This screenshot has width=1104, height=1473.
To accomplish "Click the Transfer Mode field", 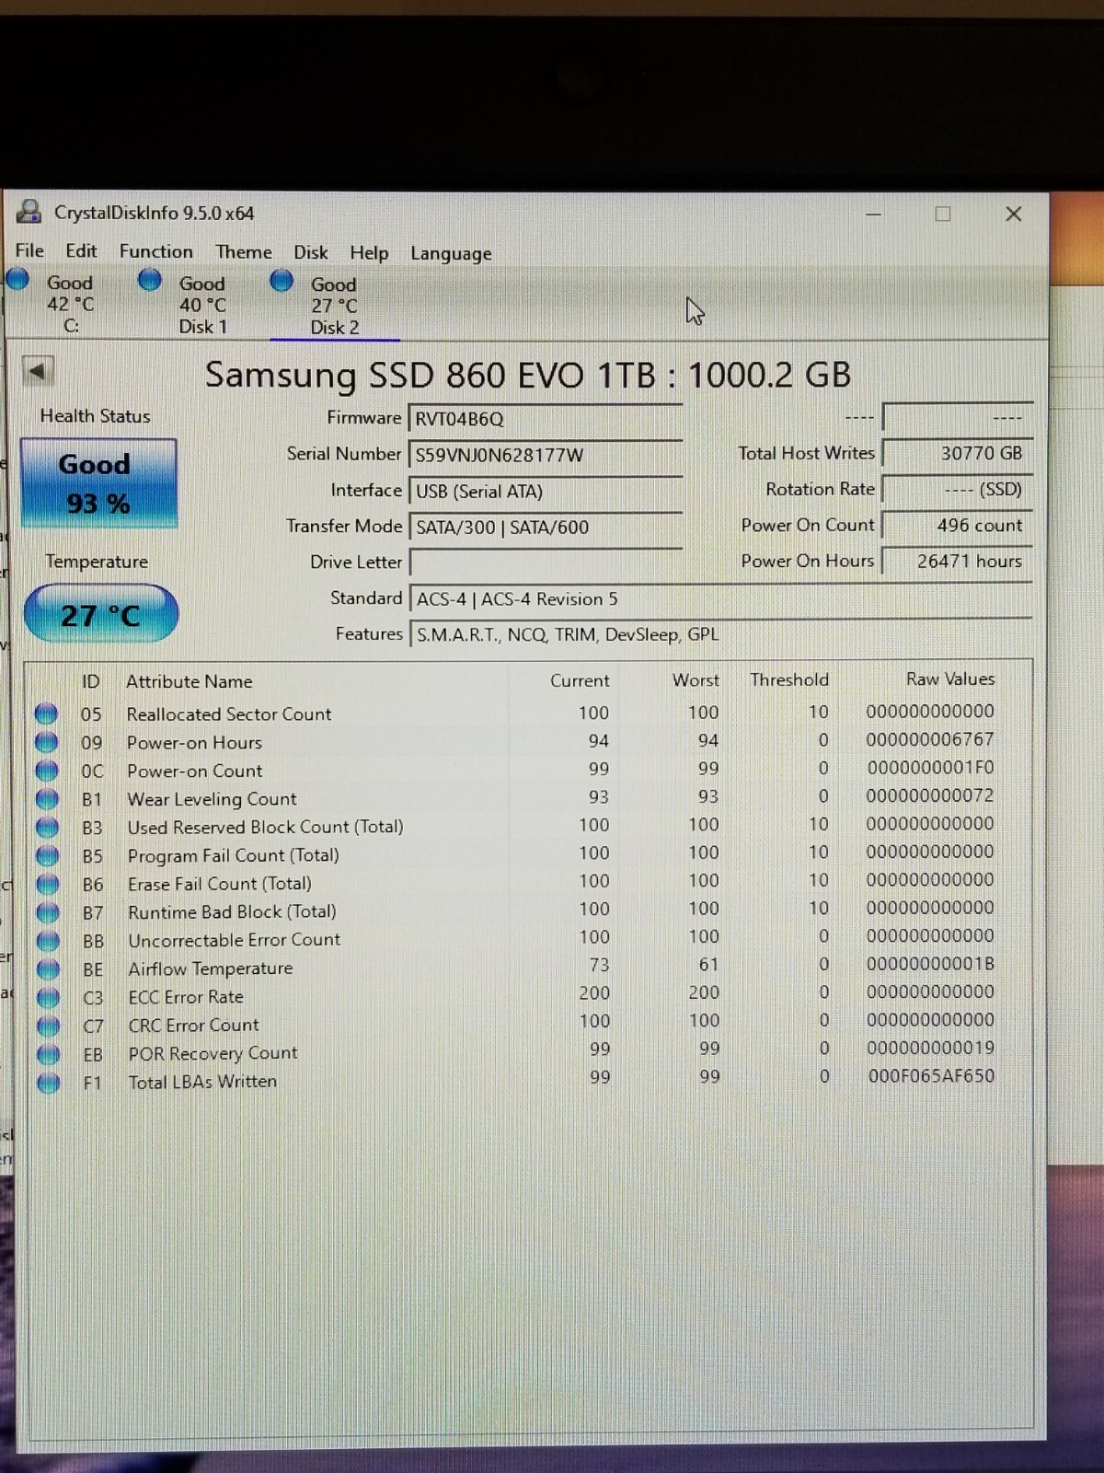I will (x=546, y=527).
